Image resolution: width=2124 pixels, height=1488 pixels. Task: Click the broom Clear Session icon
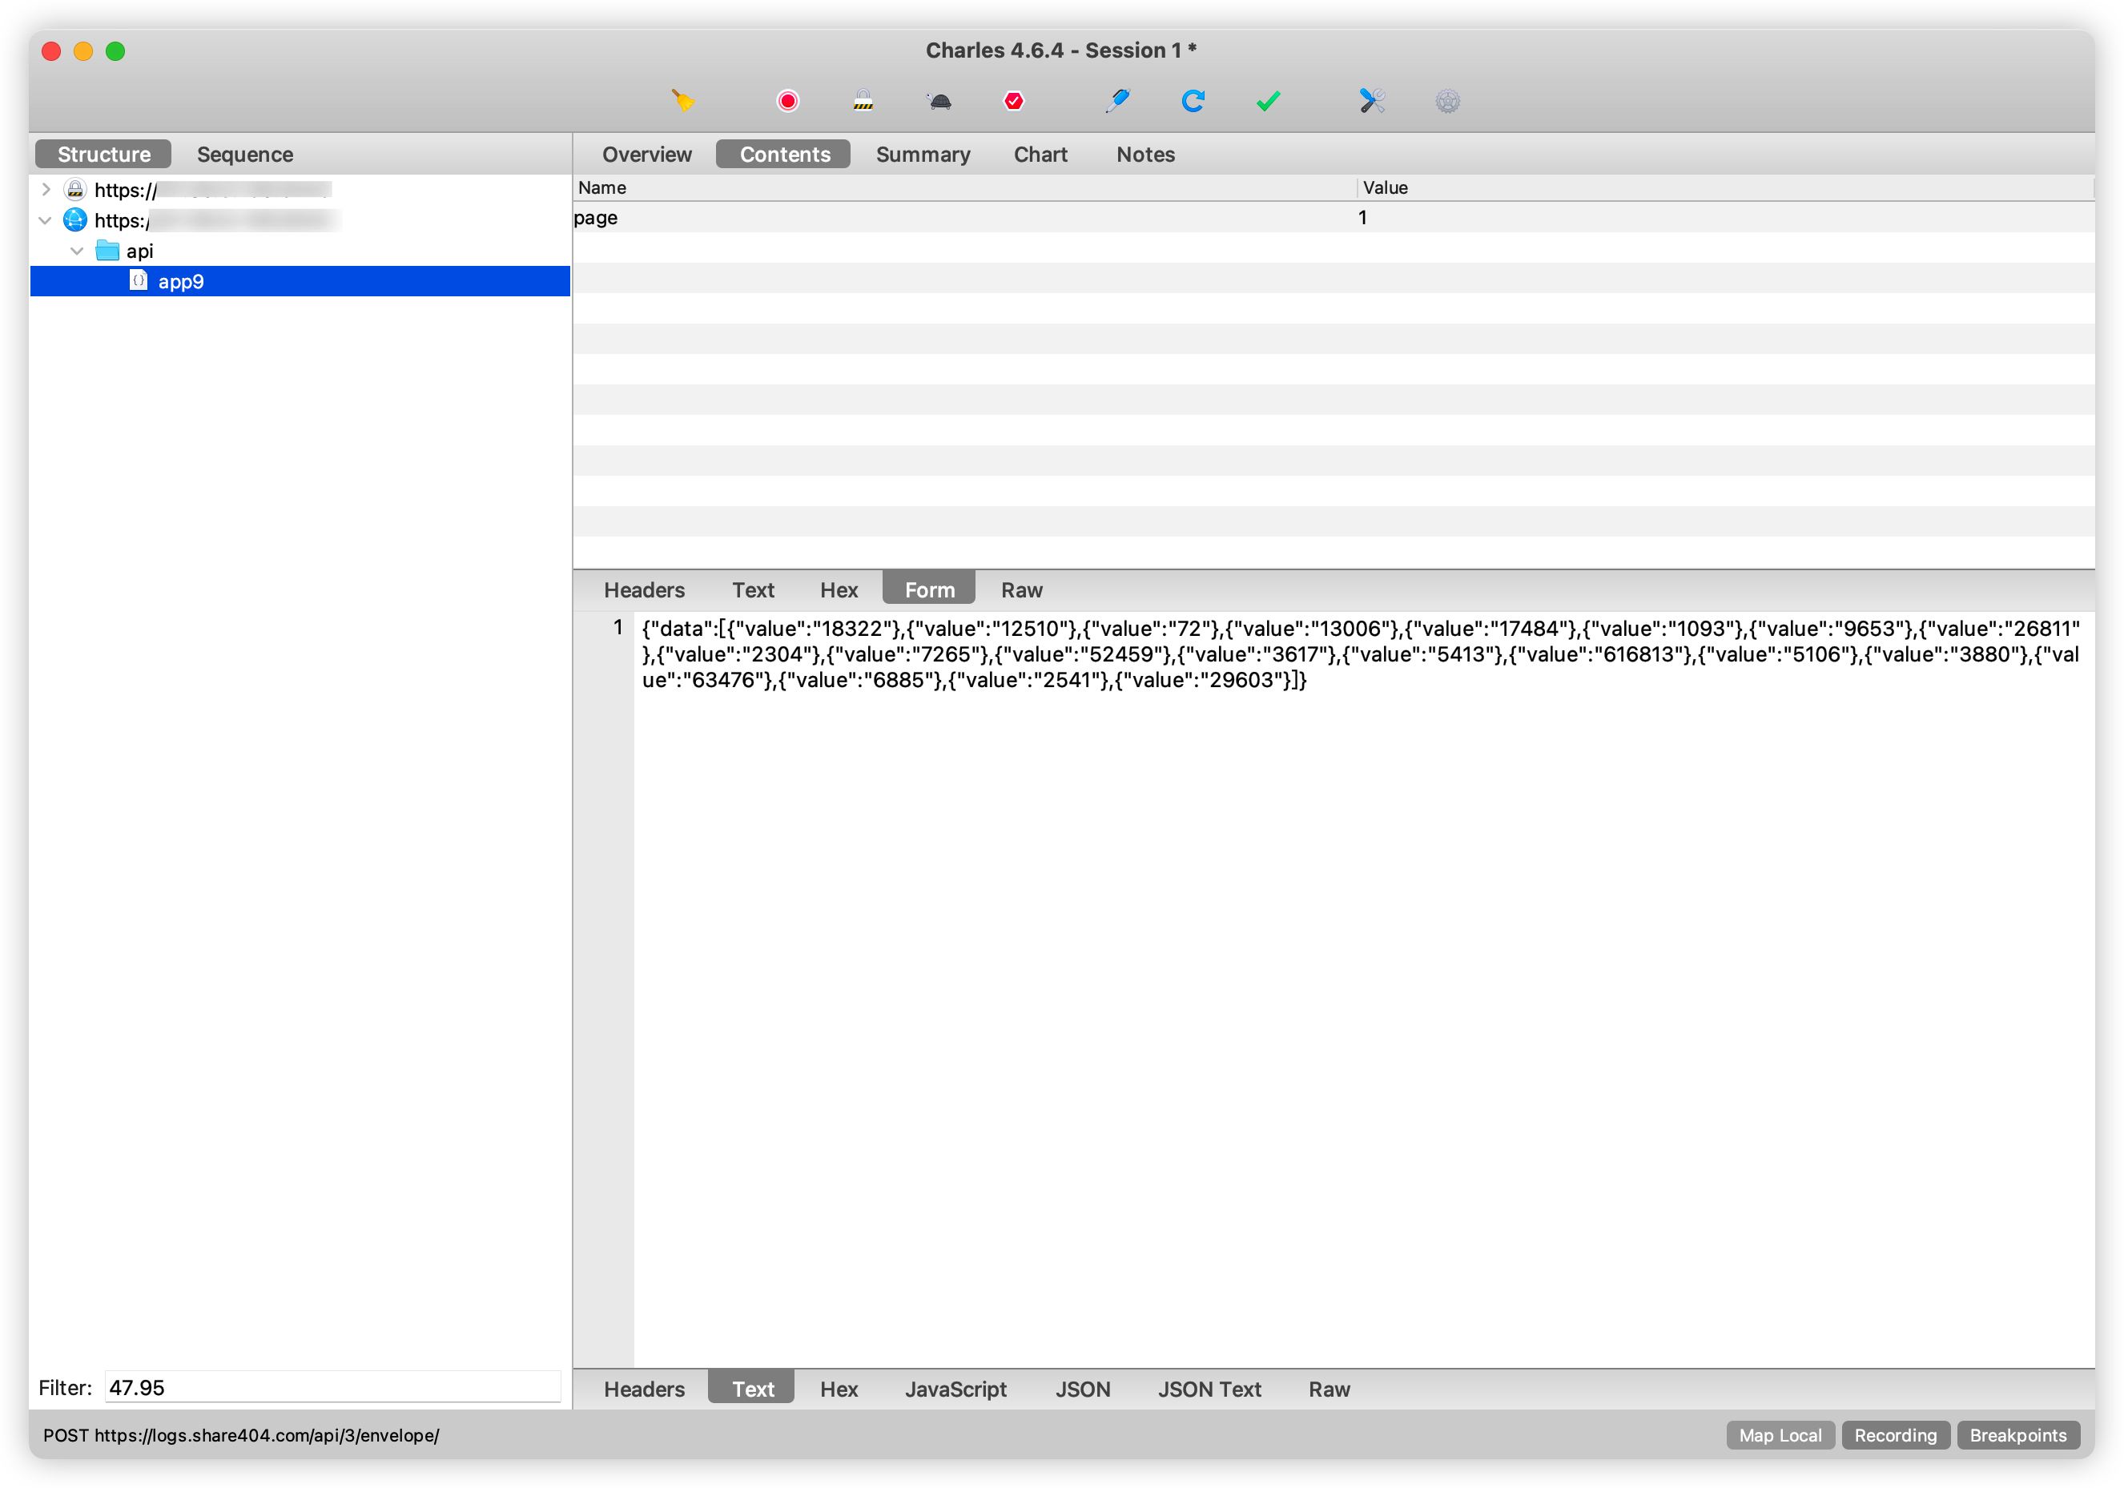click(x=682, y=101)
